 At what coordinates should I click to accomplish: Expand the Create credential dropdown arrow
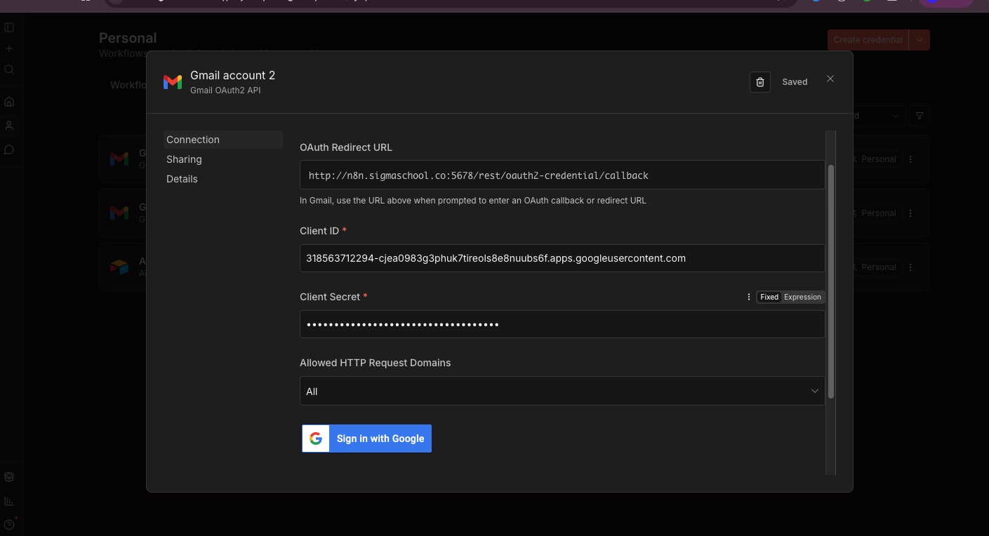(920, 40)
